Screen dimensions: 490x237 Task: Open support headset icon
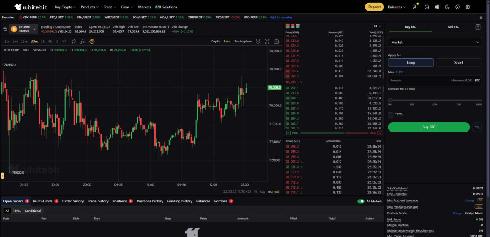(x=427, y=7)
